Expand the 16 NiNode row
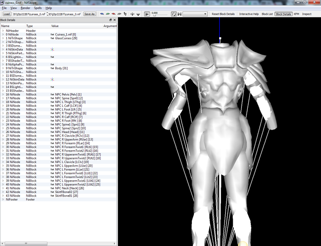This screenshot has height=246, width=321. pyautogui.click(x=3, y=94)
